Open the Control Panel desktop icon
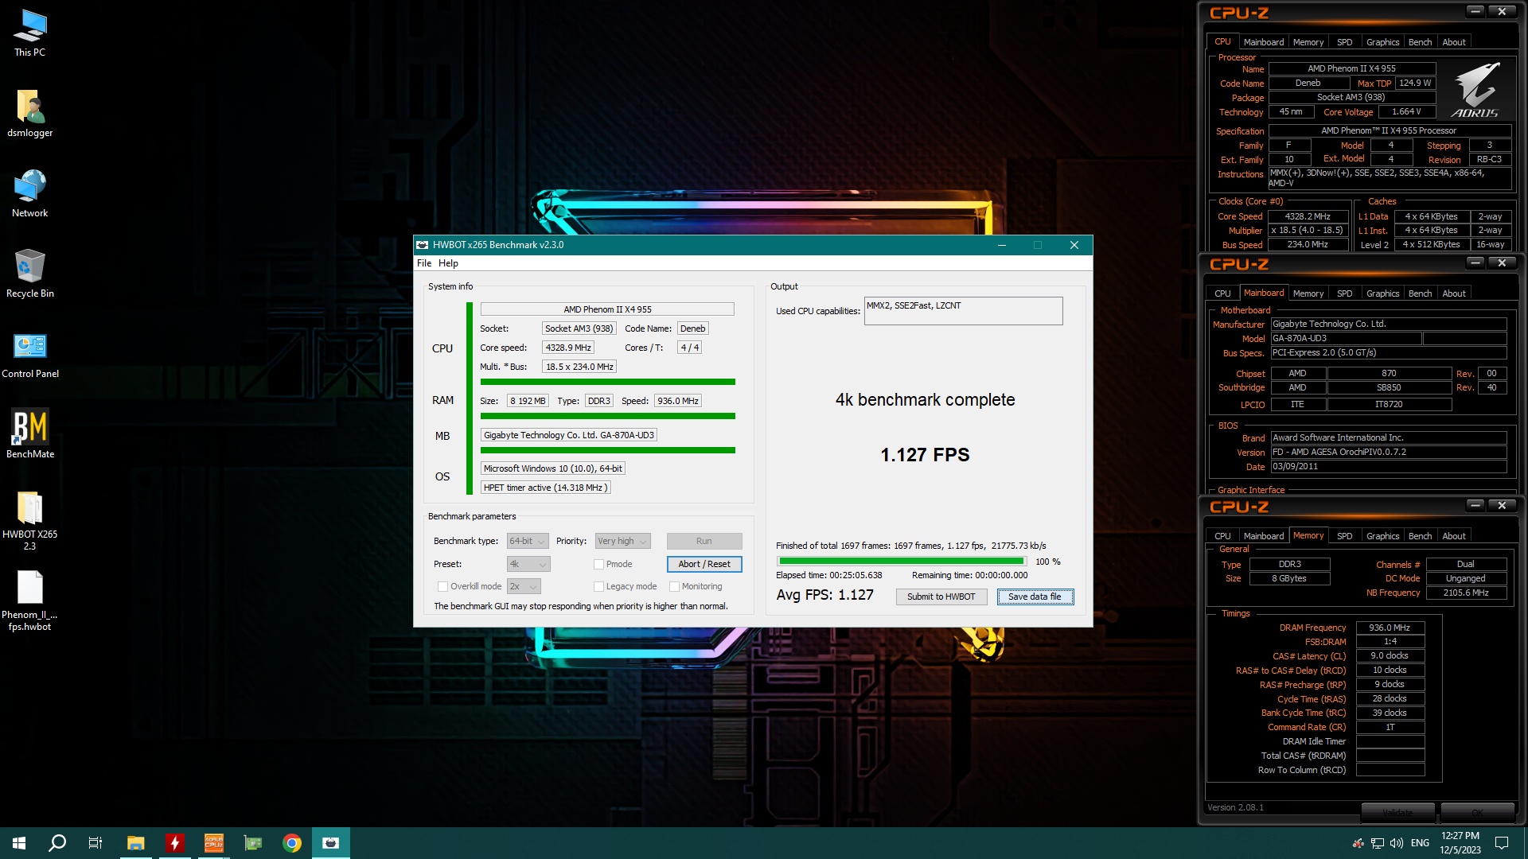The width and height of the screenshot is (1528, 859). click(30, 355)
